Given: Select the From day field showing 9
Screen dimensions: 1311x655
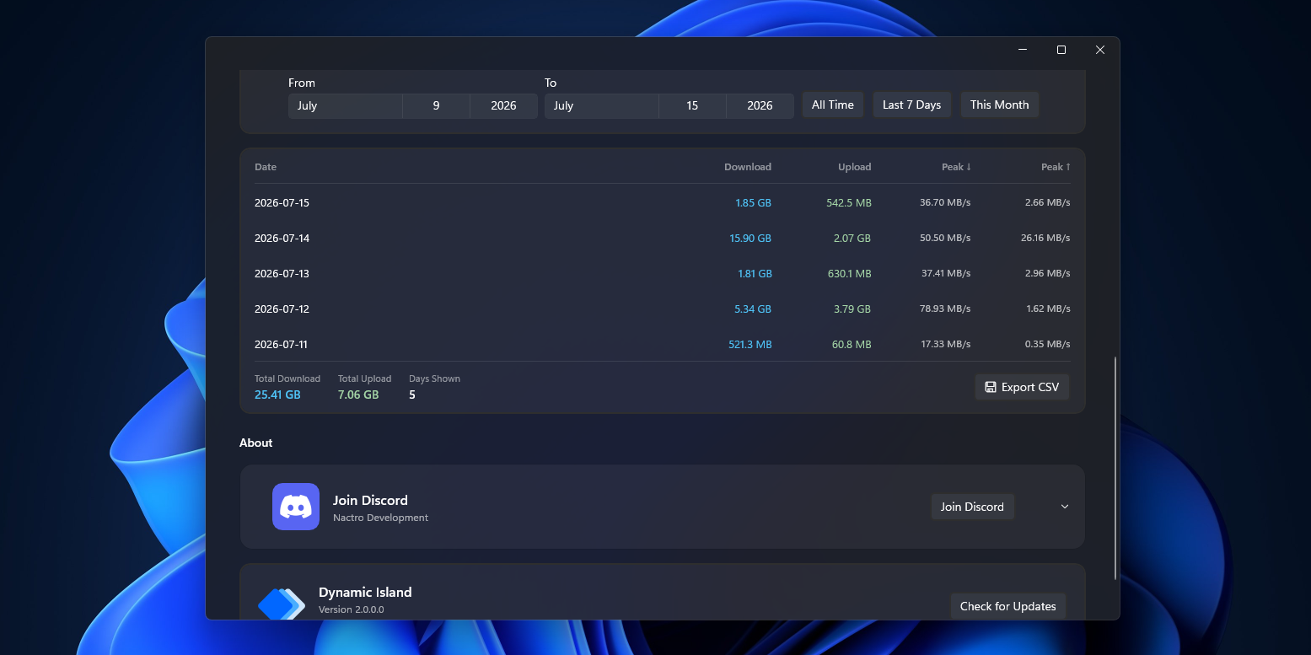Looking at the screenshot, I should [x=436, y=105].
